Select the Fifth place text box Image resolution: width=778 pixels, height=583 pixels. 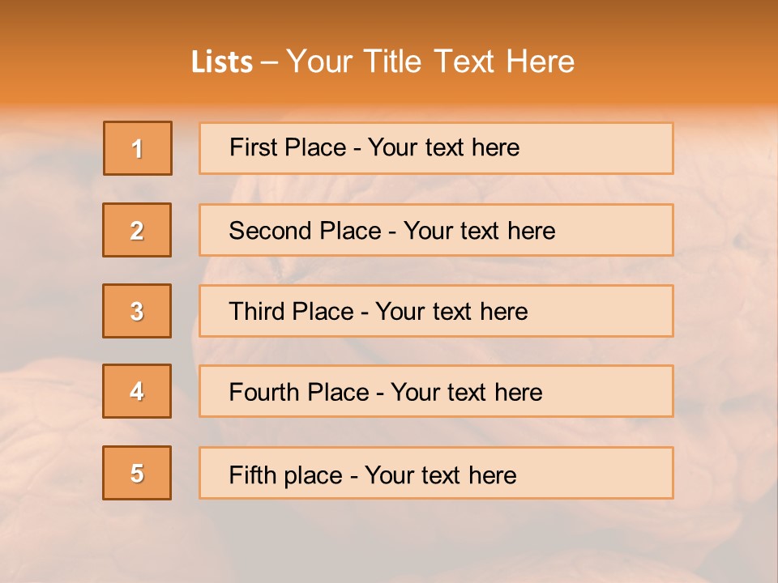coord(436,473)
